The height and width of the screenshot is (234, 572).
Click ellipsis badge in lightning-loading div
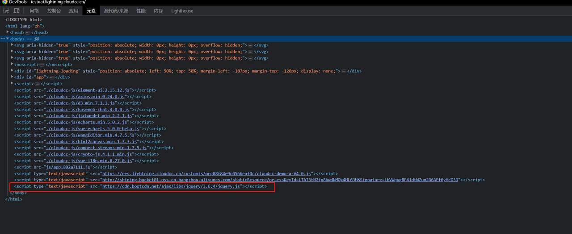click(344, 71)
